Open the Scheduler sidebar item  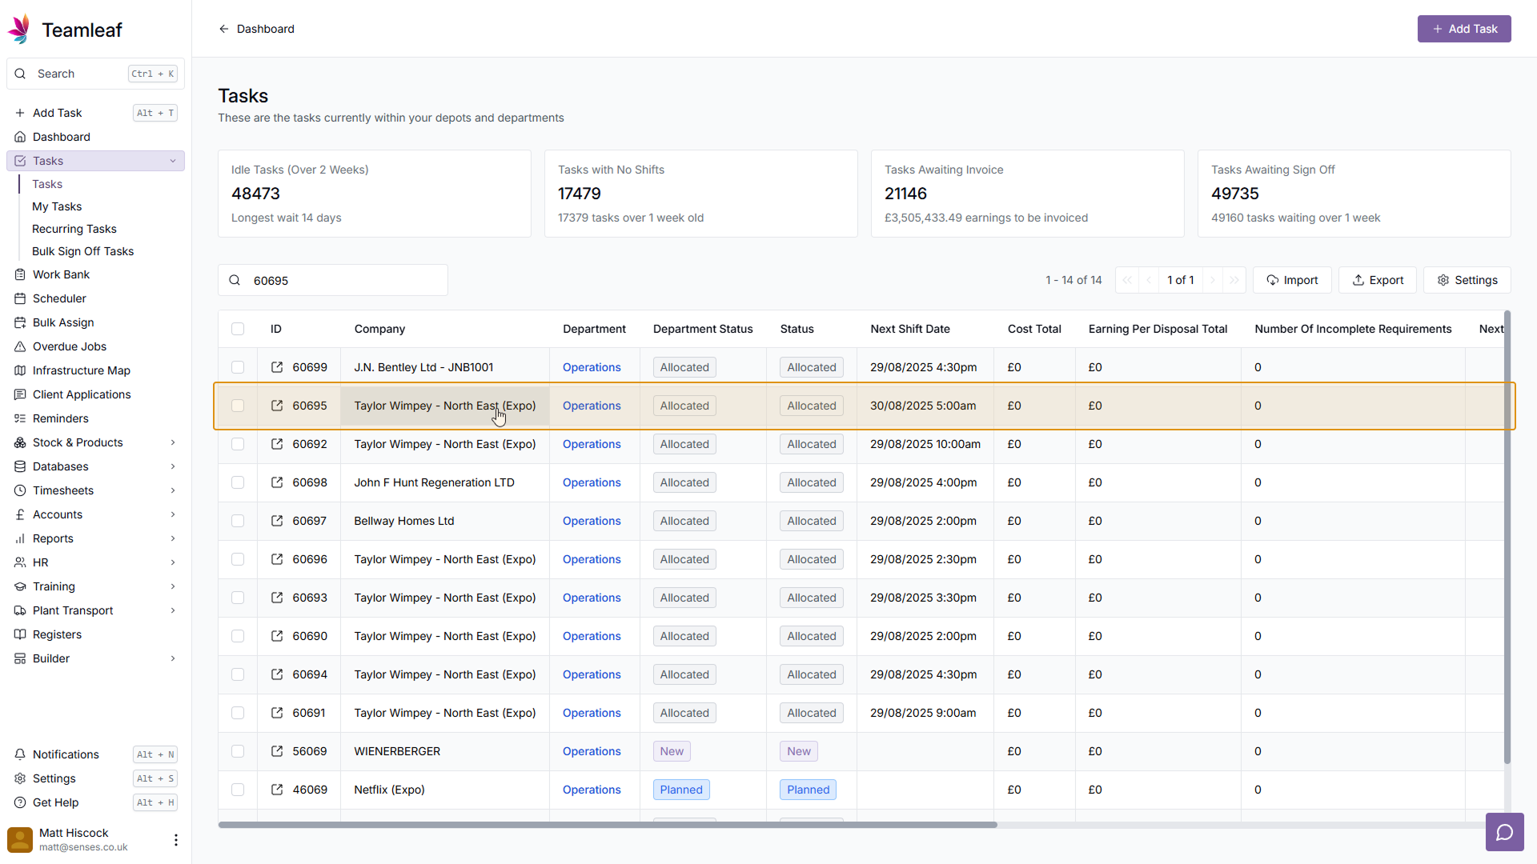(95, 298)
